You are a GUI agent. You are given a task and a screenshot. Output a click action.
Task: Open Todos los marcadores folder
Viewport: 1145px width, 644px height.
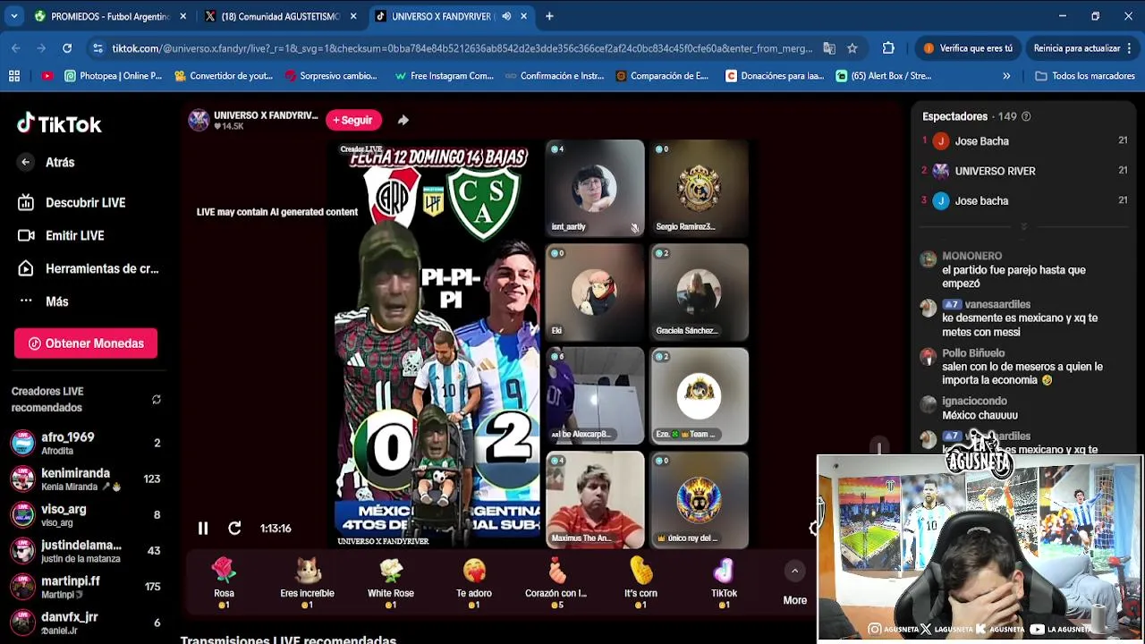coord(1085,76)
